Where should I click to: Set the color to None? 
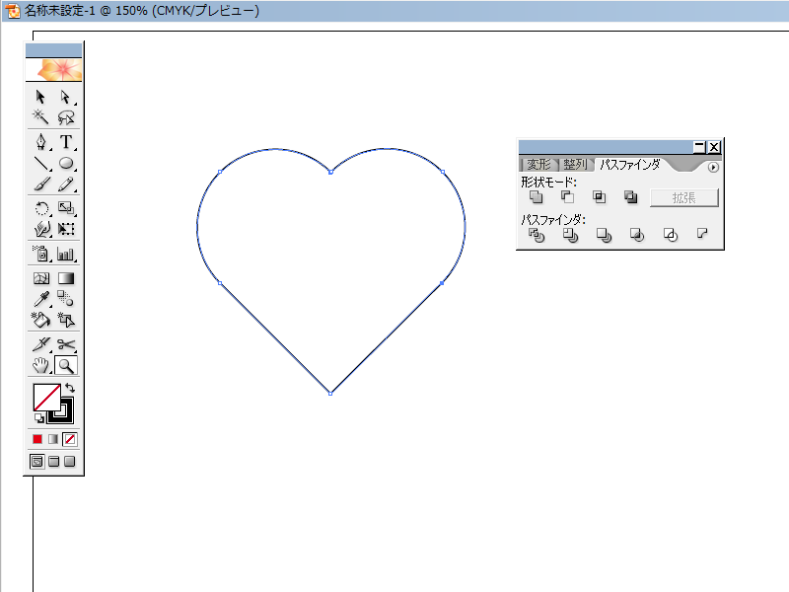(x=68, y=440)
